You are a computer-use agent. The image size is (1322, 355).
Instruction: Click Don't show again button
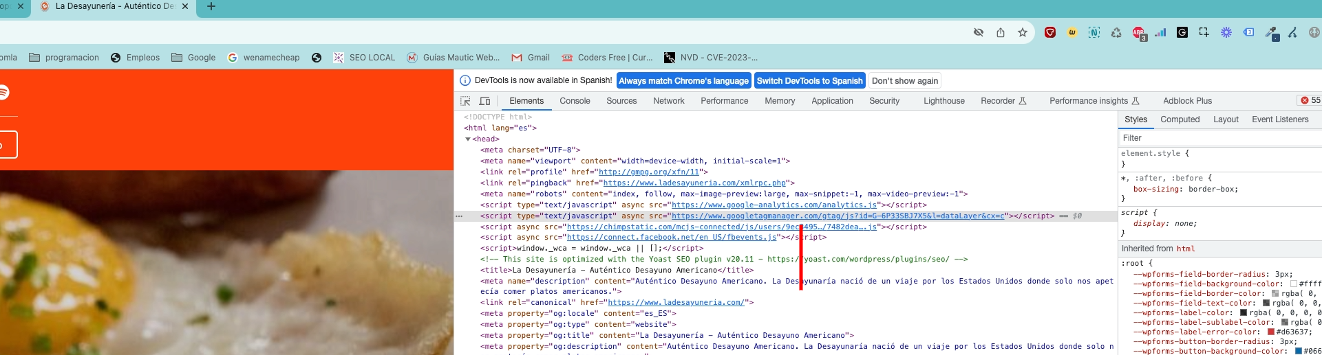pyautogui.click(x=905, y=80)
